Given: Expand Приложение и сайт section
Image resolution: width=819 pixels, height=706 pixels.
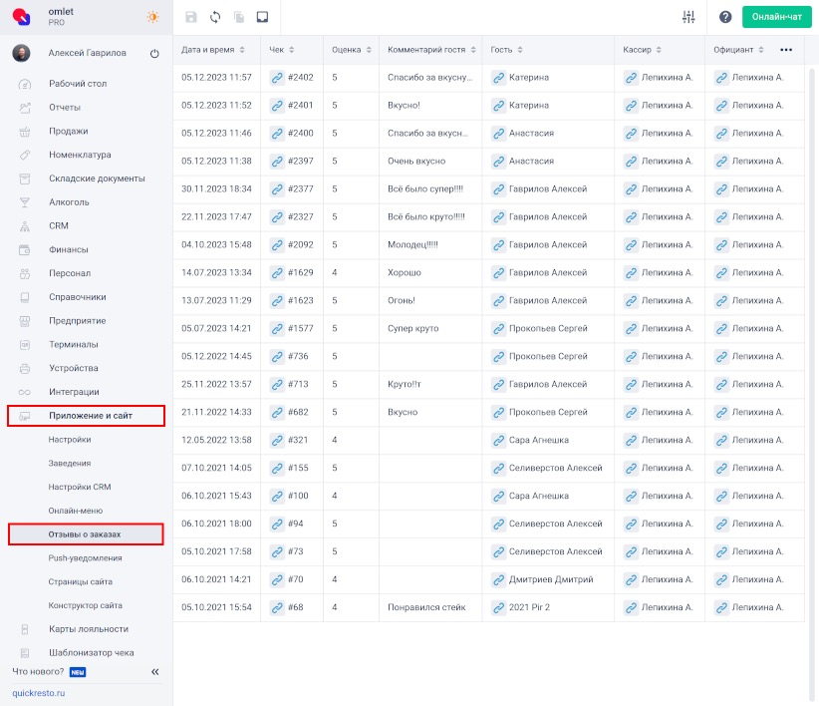Looking at the screenshot, I should [x=86, y=416].
